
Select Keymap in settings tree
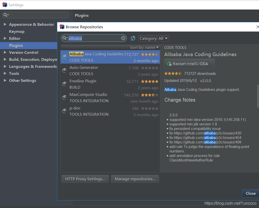17,32
